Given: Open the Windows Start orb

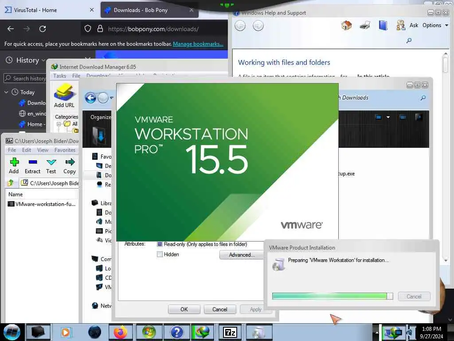Looking at the screenshot, I should 12,332.
